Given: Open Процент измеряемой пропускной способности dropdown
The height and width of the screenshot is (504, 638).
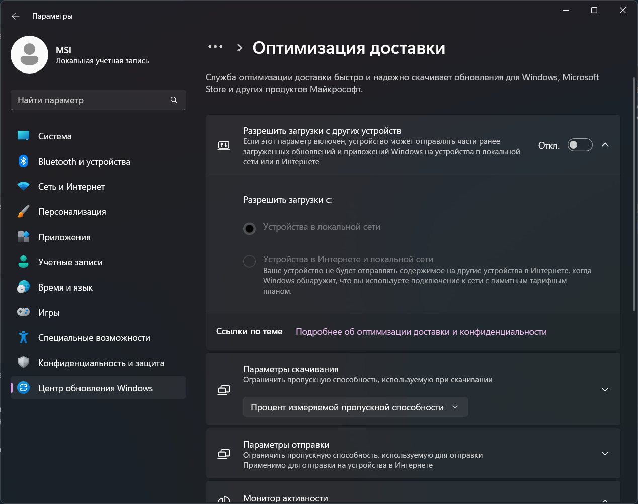Looking at the screenshot, I should [x=355, y=407].
